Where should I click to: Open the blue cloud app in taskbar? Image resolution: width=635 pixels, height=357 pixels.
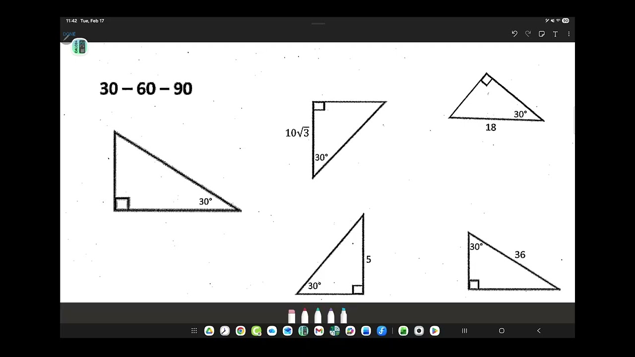(x=272, y=331)
